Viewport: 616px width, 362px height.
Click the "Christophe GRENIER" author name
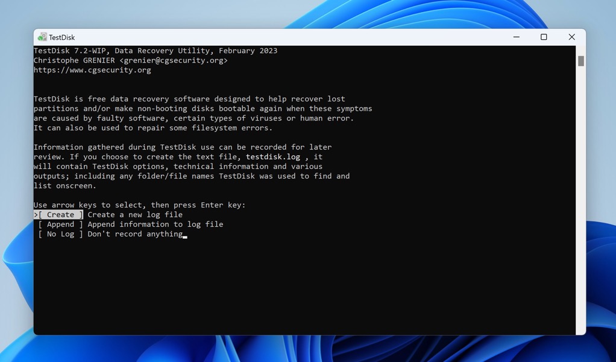74,60
